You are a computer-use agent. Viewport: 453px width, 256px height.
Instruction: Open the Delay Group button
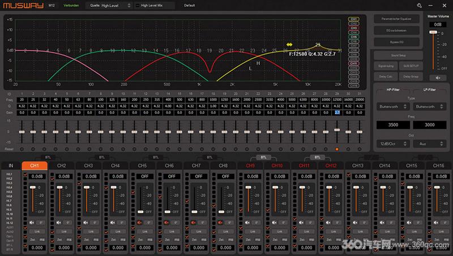click(411, 76)
